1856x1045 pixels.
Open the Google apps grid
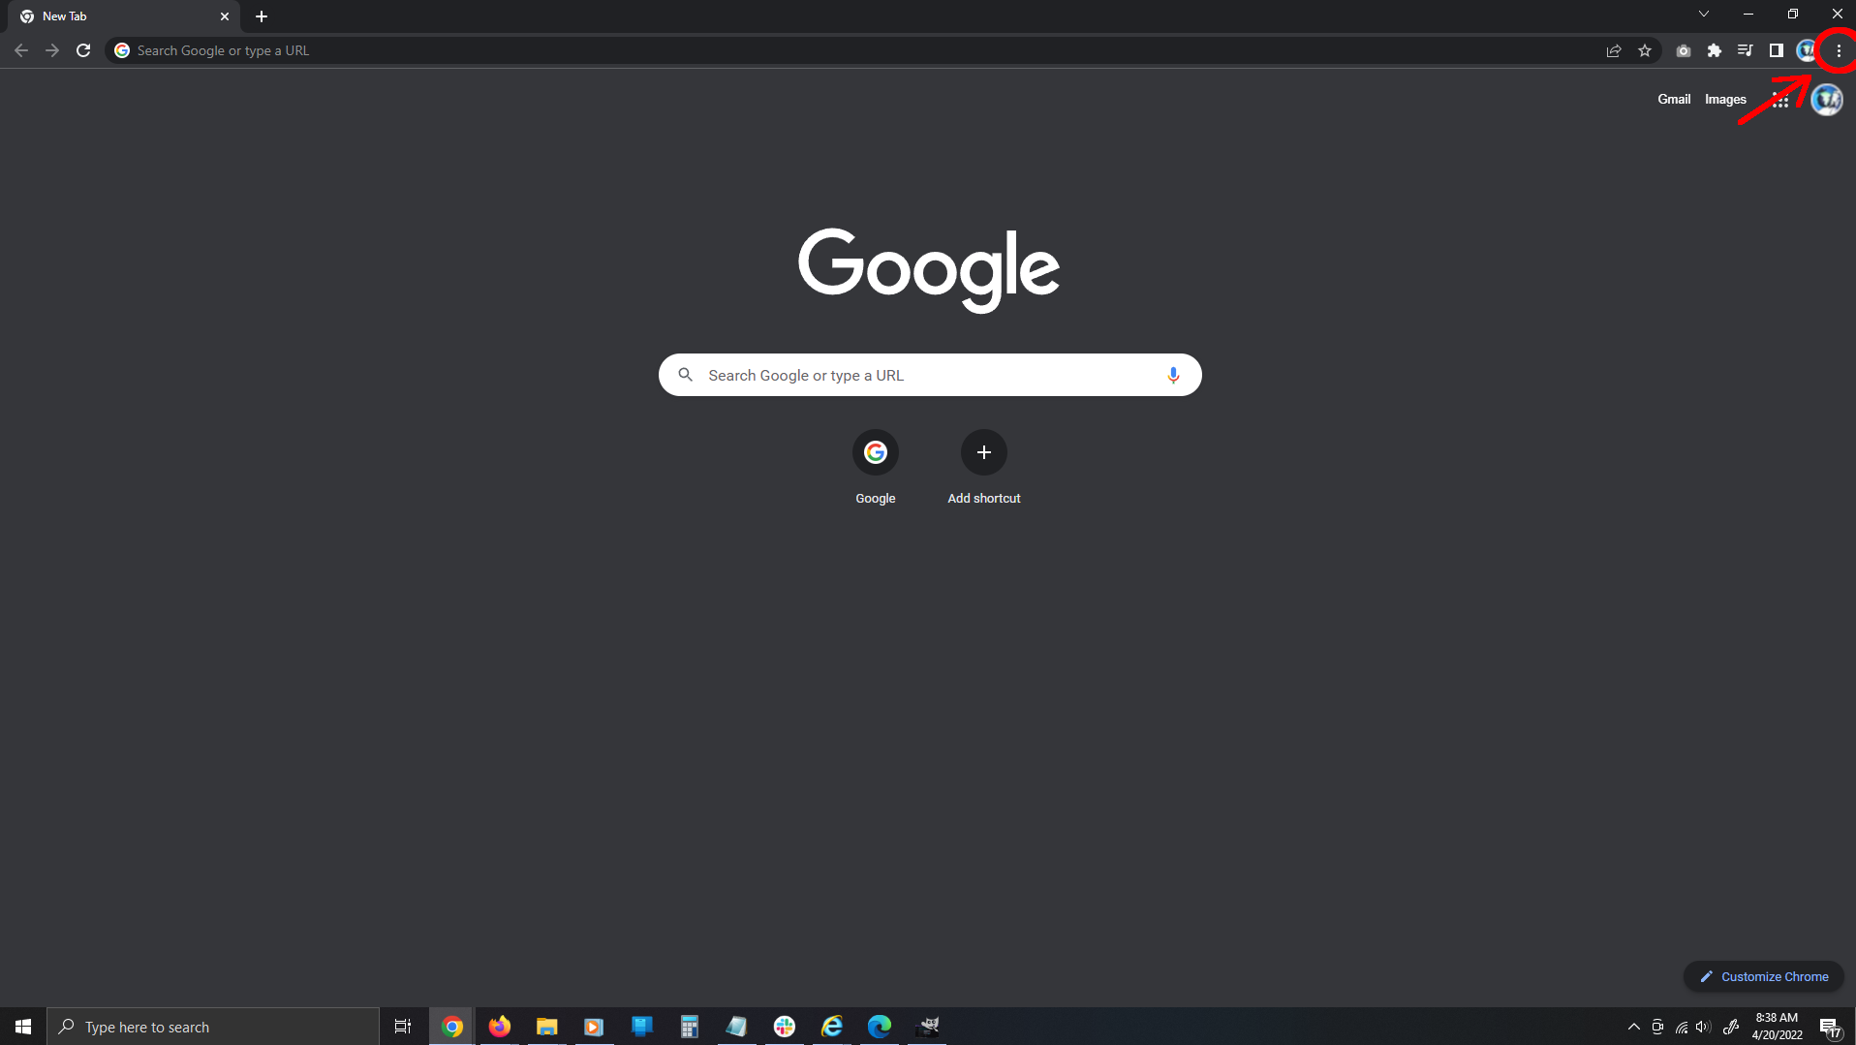(x=1779, y=99)
